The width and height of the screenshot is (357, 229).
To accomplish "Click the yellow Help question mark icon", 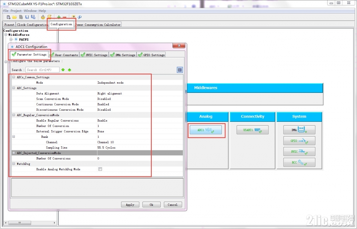I will [73, 17].
